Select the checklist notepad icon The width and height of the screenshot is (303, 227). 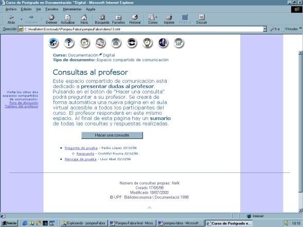tap(179, 43)
